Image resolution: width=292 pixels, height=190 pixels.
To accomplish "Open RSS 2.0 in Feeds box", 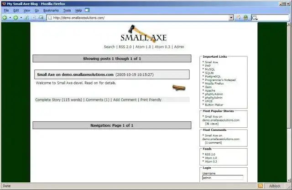I will click(210, 155).
